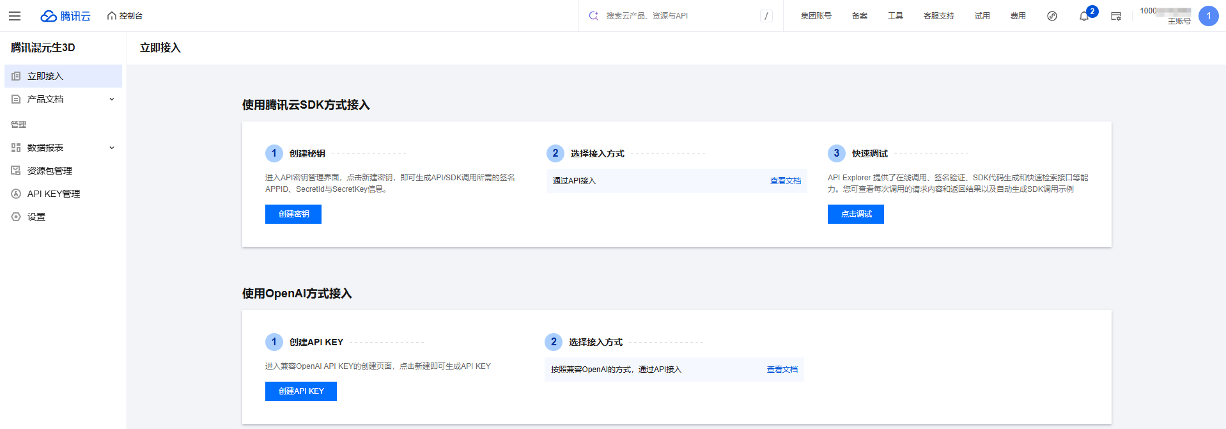1226x429 pixels.
Task: Open 资源包管理 in sidebar
Action: pos(63,171)
